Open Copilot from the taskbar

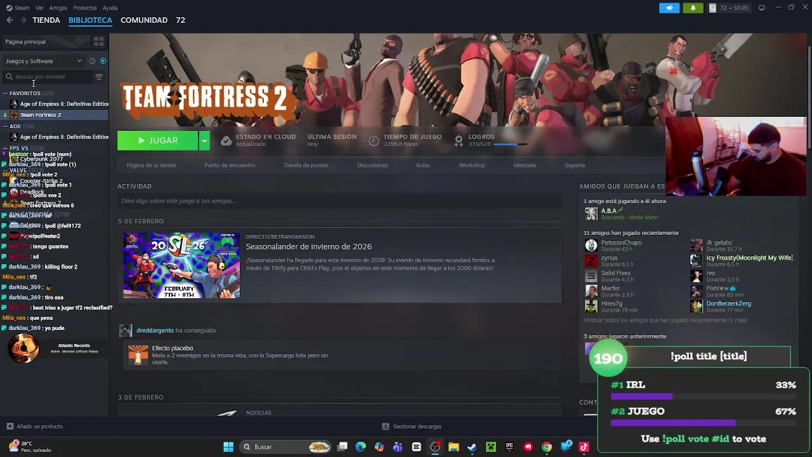[x=379, y=447]
